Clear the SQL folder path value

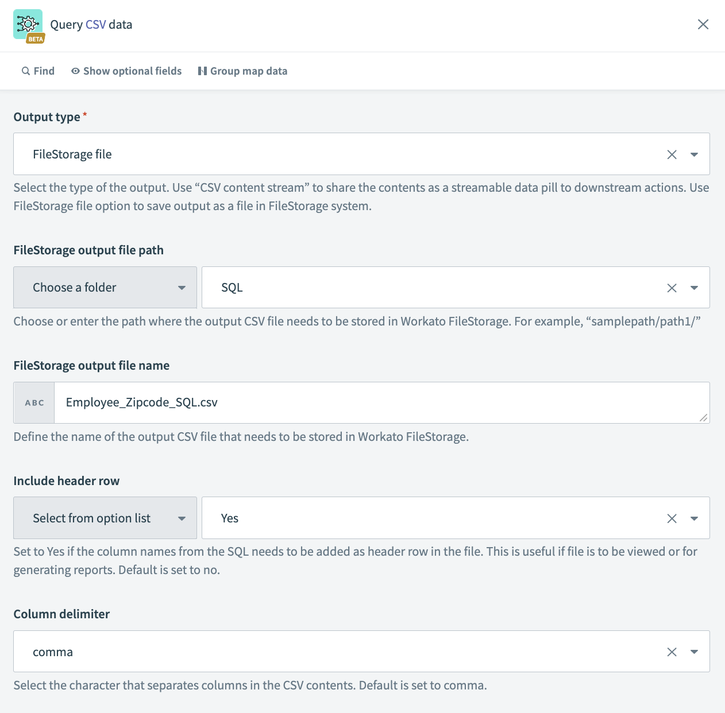coord(672,288)
